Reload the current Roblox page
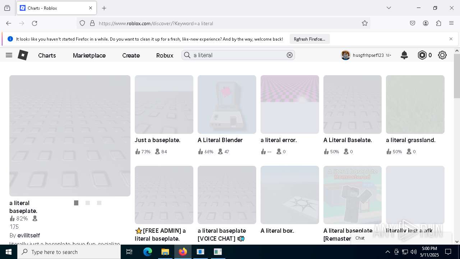 34,23
